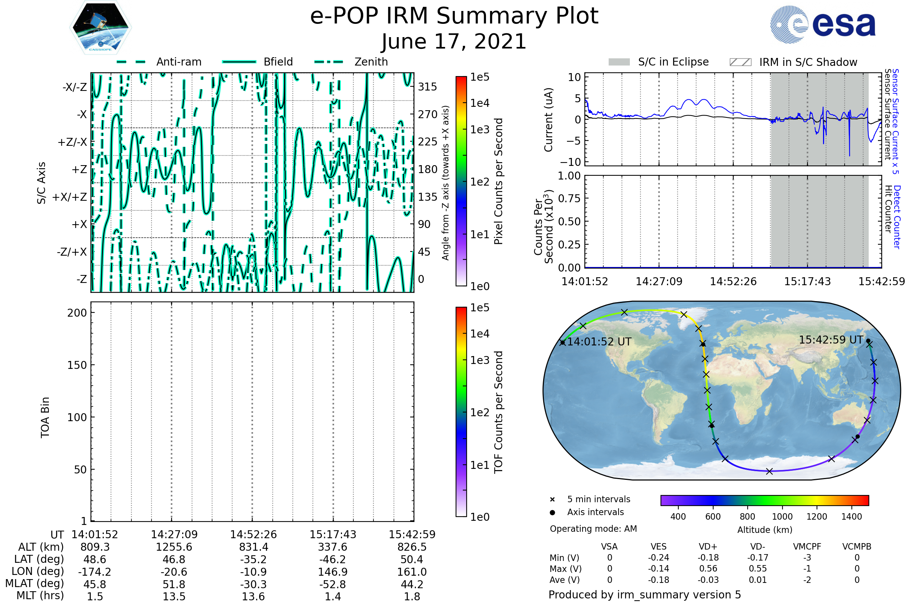The image size is (909, 606).
Task: Click the 1255.6 altitude value under 14:27:09
Action: pos(174,547)
